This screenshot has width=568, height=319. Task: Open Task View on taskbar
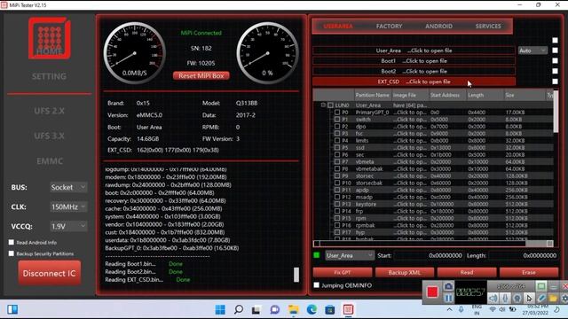coord(256,309)
